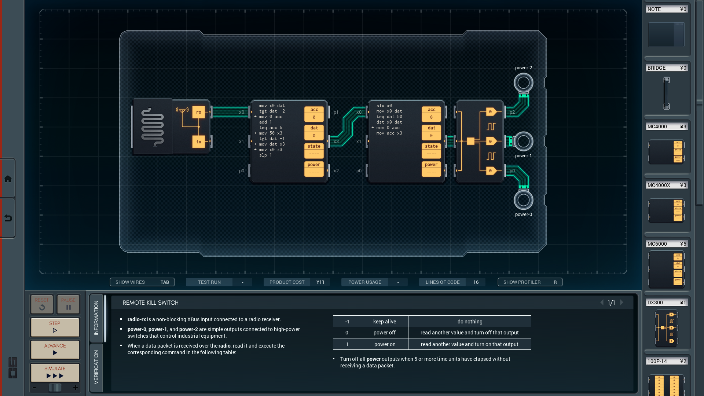The image size is (704, 396).
Task: Click the radio tx pin block
Action: 198,142
